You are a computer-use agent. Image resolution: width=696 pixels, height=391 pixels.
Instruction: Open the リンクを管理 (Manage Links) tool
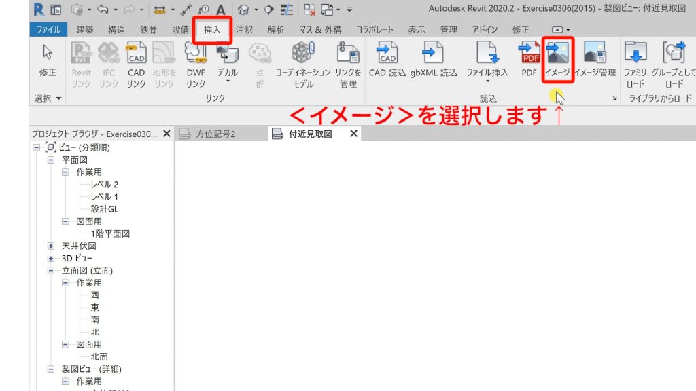point(347,64)
